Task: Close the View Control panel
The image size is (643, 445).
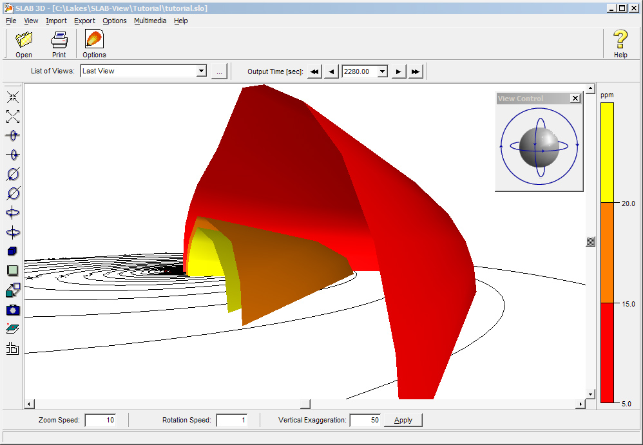Action: [575, 99]
